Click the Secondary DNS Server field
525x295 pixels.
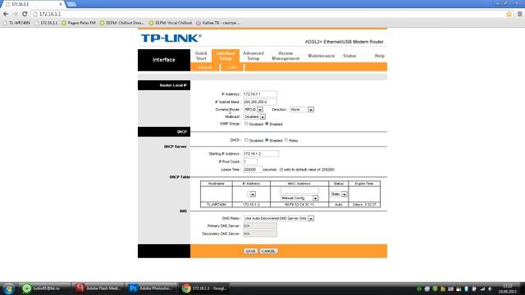pos(260,234)
